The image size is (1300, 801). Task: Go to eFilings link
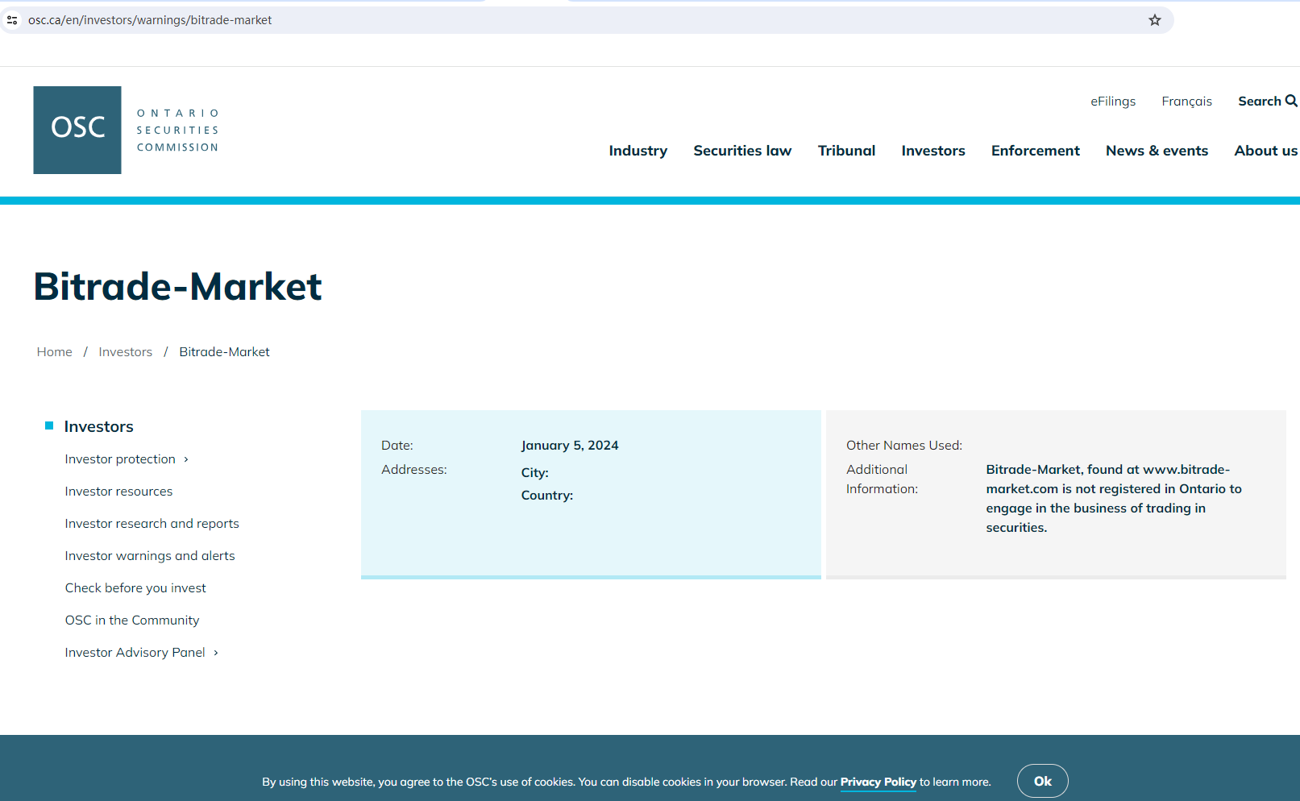[1112, 101]
